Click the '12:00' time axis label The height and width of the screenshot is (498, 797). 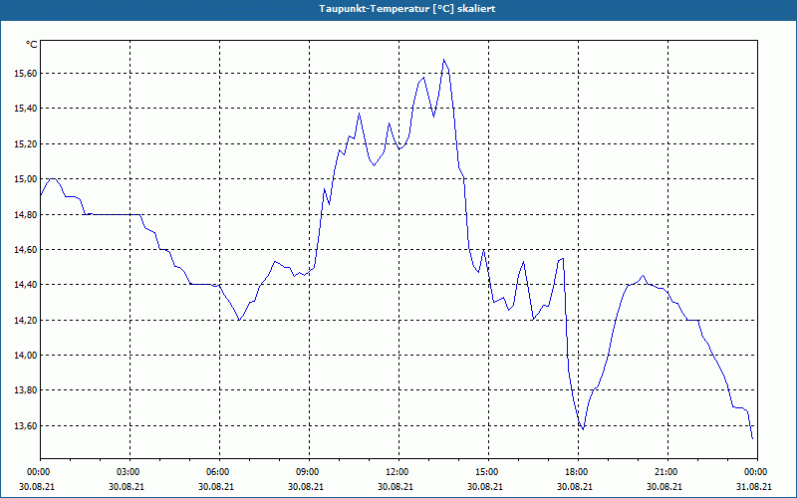coord(399,472)
